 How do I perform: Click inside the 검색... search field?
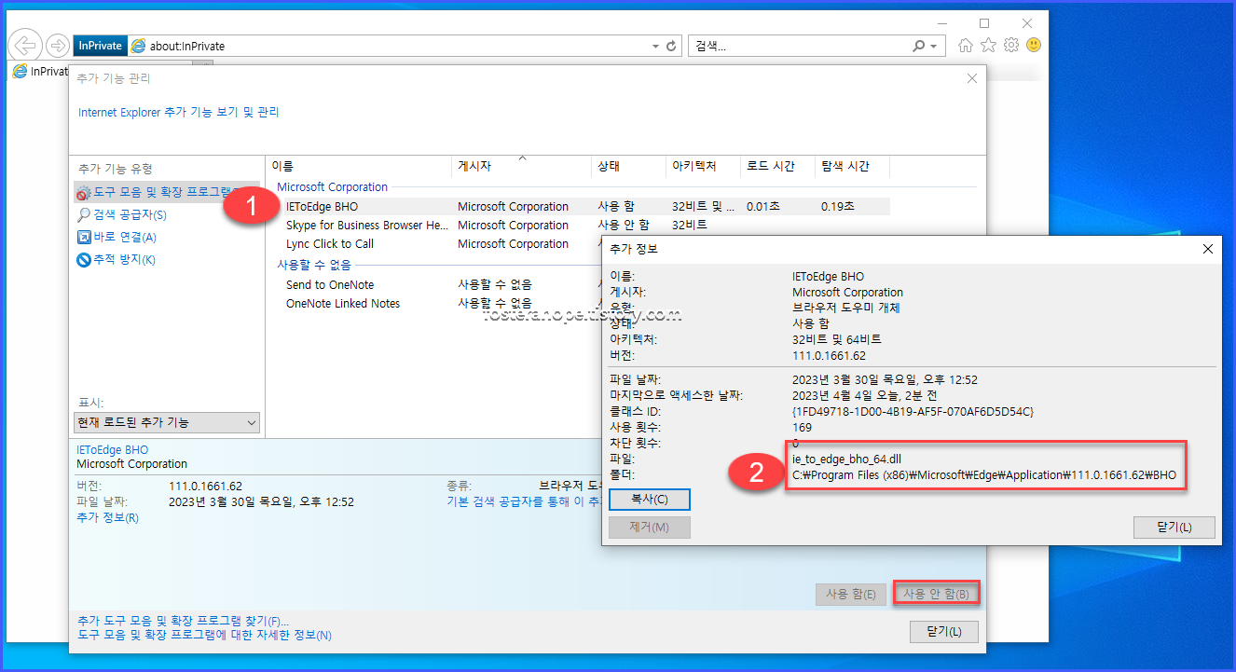(x=800, y=46)
